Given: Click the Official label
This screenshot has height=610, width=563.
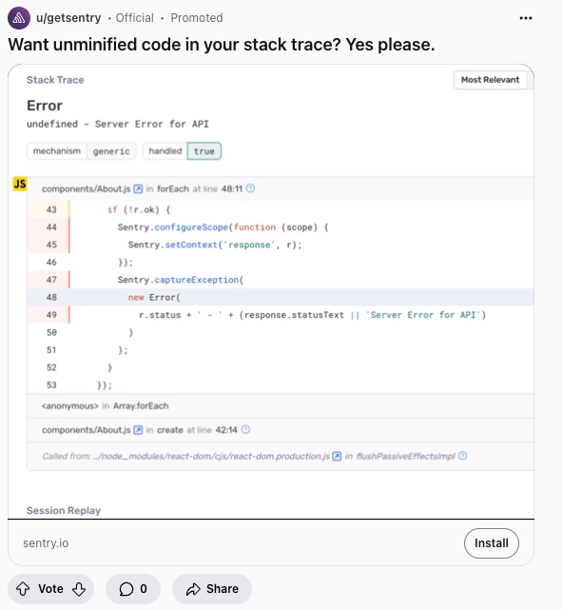Looking at the screenshot, I should [134, 18].
